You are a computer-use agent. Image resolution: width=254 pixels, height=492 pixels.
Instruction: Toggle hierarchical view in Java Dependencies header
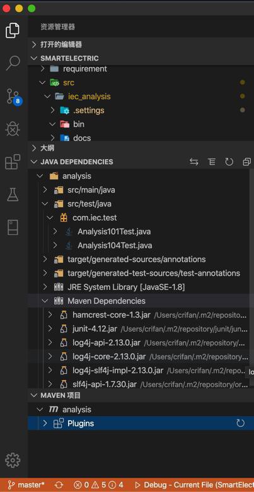click(212, 162)
